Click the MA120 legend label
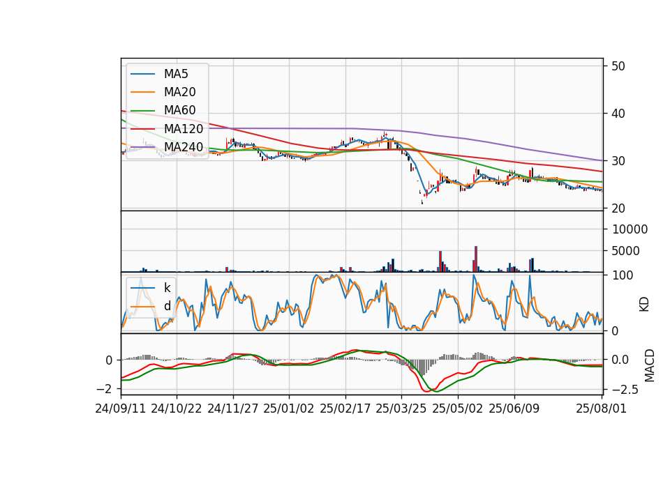 click(184, 129)
